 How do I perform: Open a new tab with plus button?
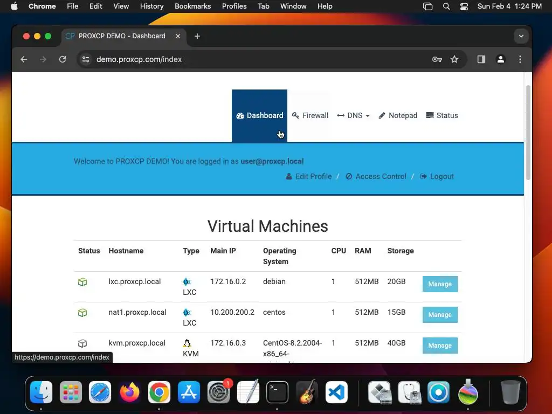click(x=197, y=36)
